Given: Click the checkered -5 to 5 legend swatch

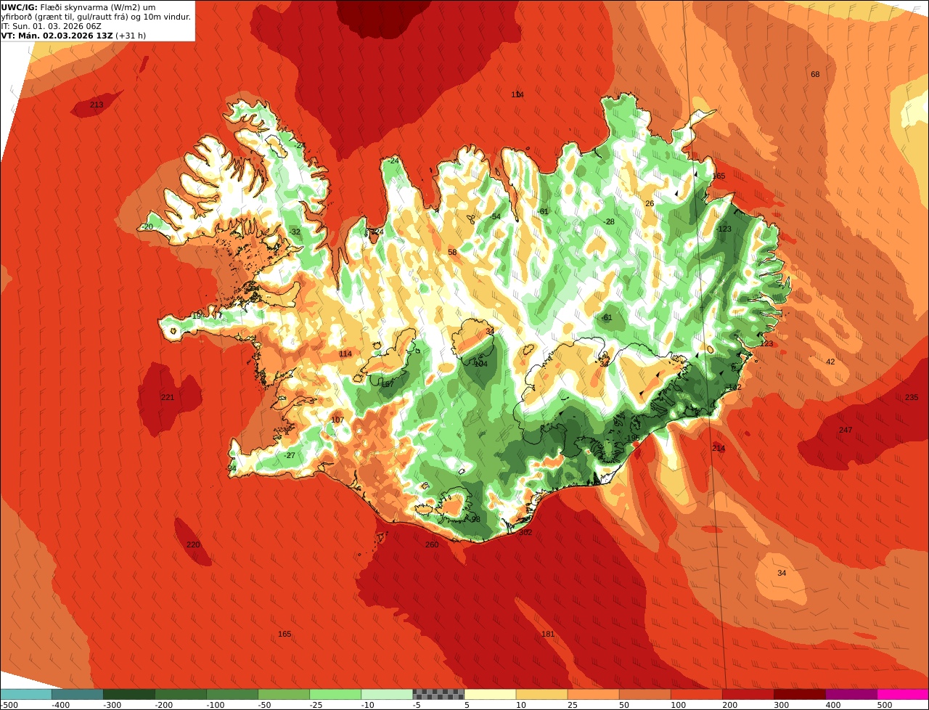Looking at the screenshot, I should tap(438, 694).
